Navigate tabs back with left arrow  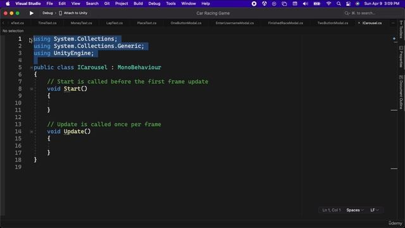pyautogui.click(x=3, y=23)
